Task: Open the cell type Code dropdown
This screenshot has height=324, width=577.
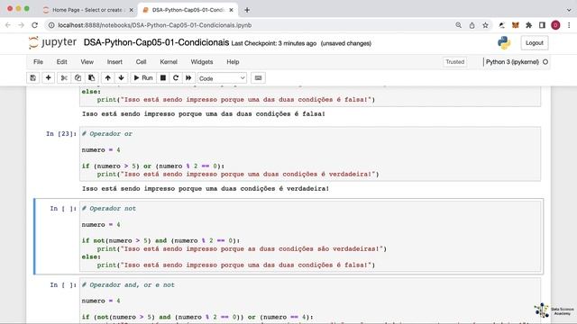Action: click(222, 78)
